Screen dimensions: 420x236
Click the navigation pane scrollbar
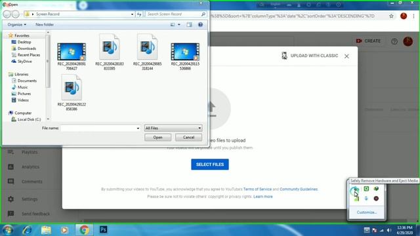48,62
